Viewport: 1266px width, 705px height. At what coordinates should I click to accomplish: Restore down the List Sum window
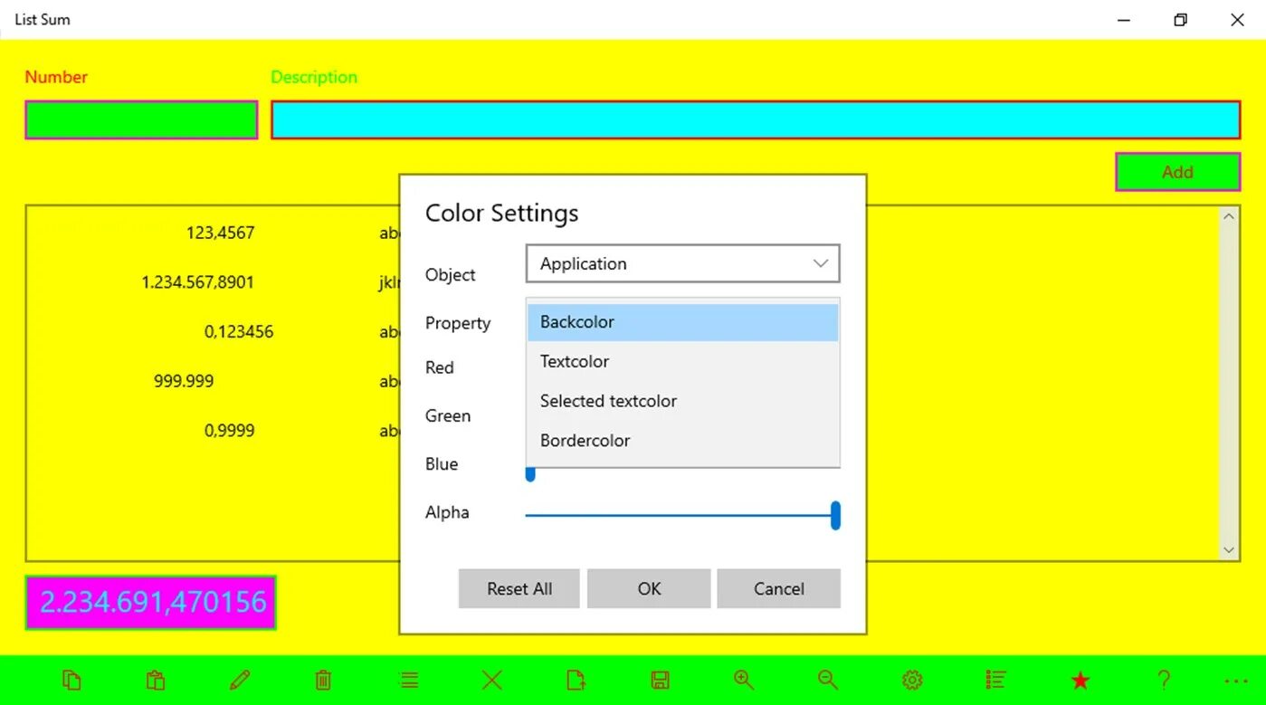click(1180, 20)
